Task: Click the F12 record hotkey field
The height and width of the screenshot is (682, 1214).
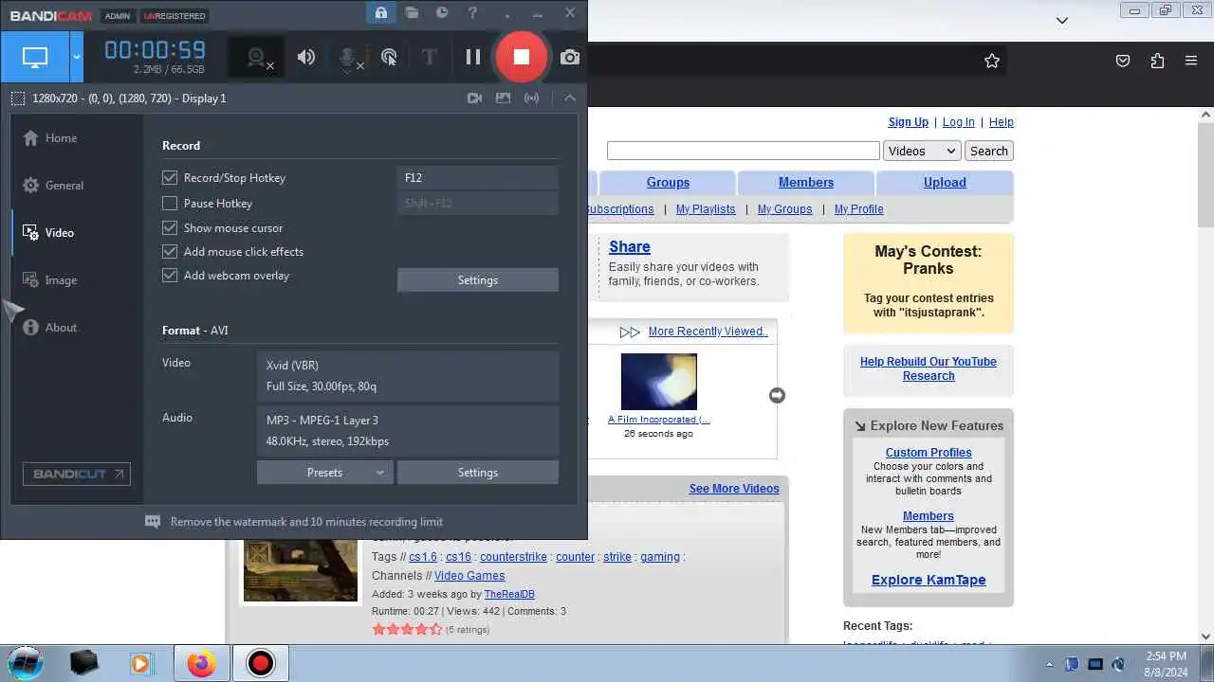Action: (x=478, y=178)
